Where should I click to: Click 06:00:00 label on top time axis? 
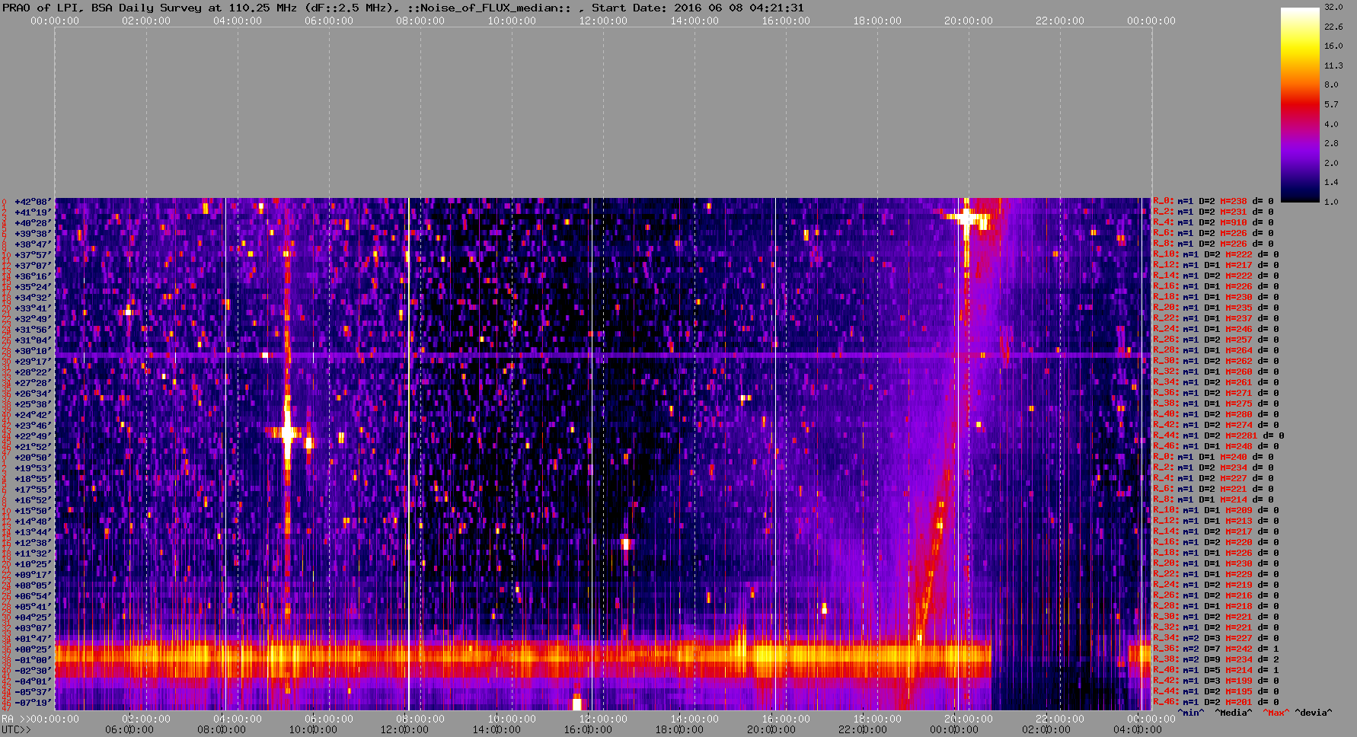[x=329, y=21]
